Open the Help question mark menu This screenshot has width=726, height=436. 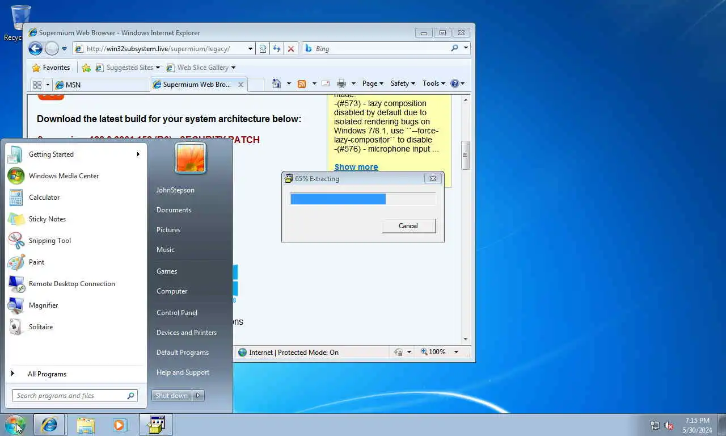point(457,83)
